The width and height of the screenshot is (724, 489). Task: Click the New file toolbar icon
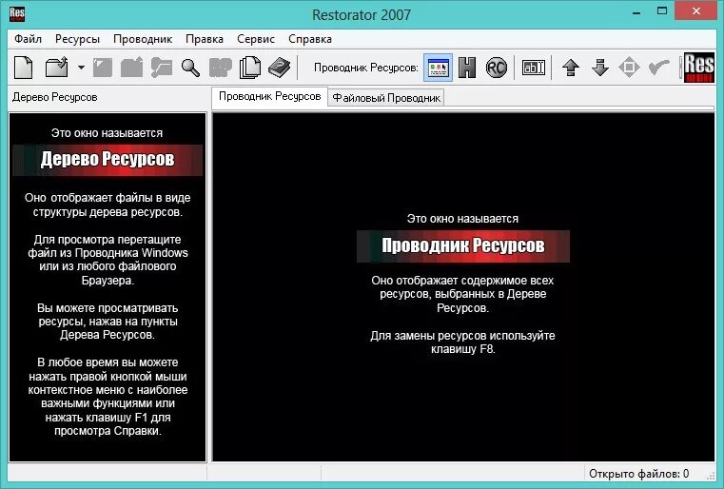pos(24,68)
